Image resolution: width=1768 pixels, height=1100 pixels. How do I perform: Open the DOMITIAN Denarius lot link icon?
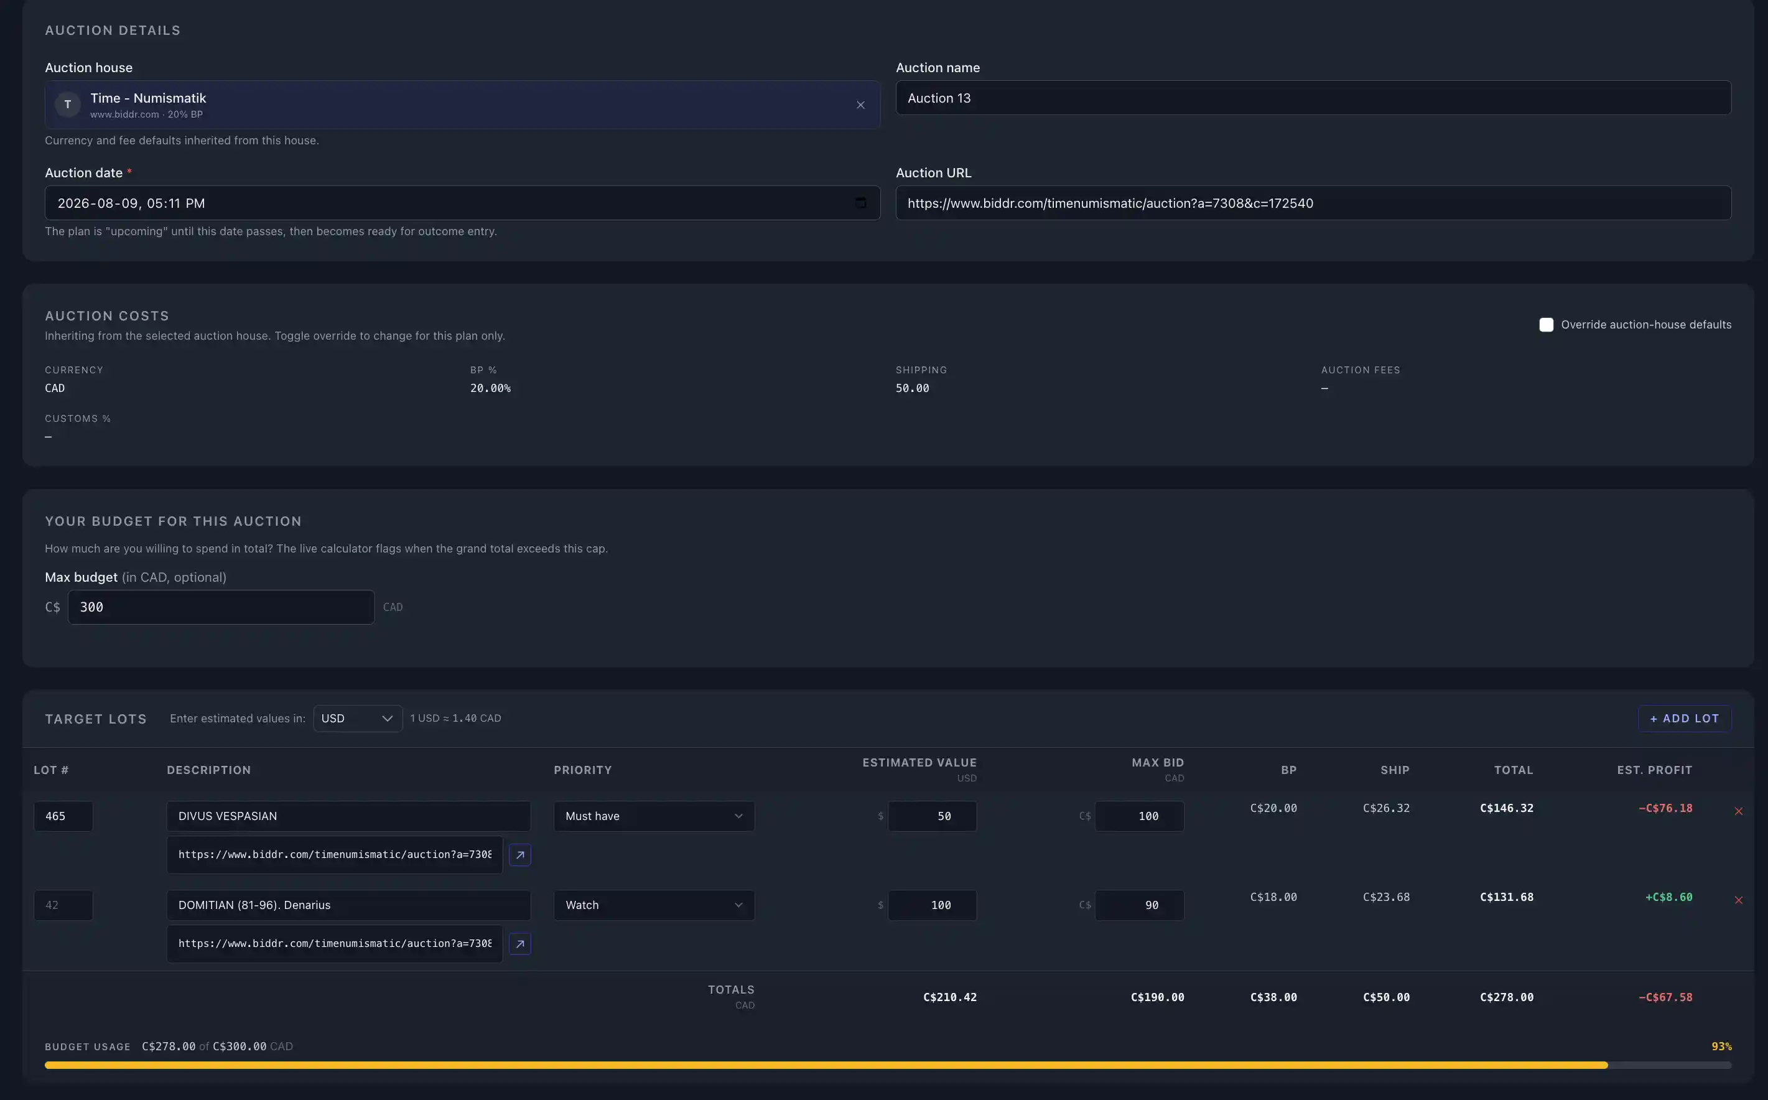[520, 944]
